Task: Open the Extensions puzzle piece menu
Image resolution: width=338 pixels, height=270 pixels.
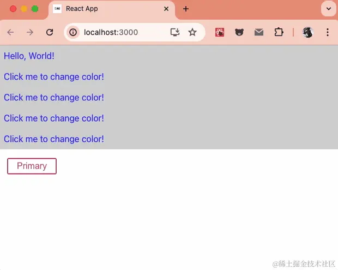Action: pos(279,32)
